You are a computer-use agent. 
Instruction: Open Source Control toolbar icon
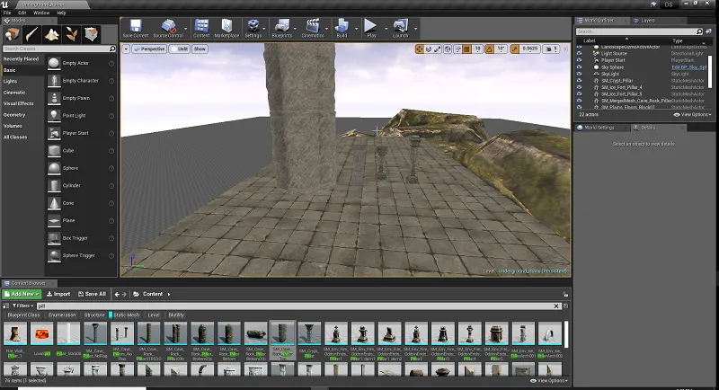168,29
